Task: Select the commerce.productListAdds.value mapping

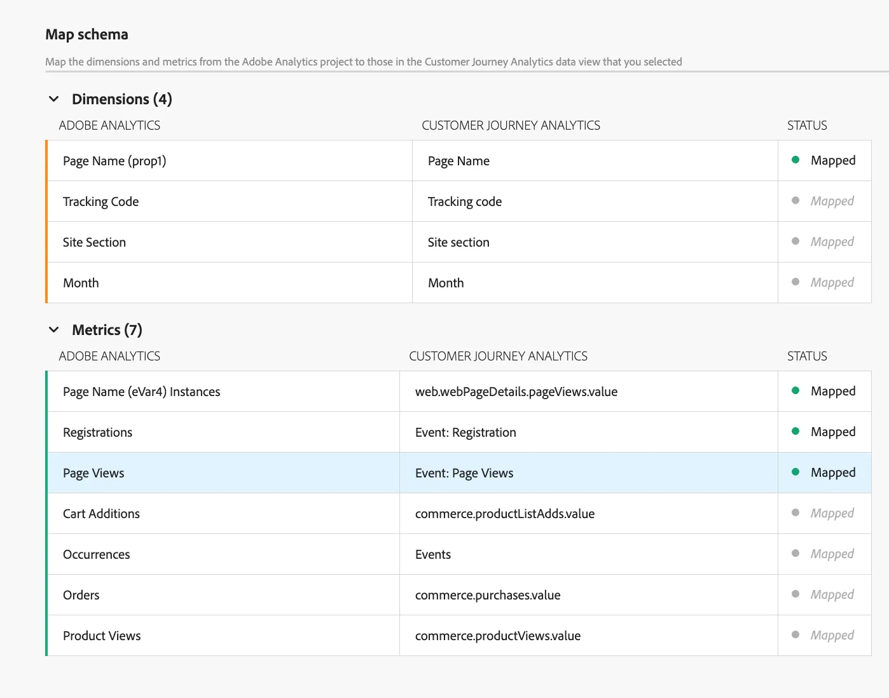Action: [x=589, y=514]
